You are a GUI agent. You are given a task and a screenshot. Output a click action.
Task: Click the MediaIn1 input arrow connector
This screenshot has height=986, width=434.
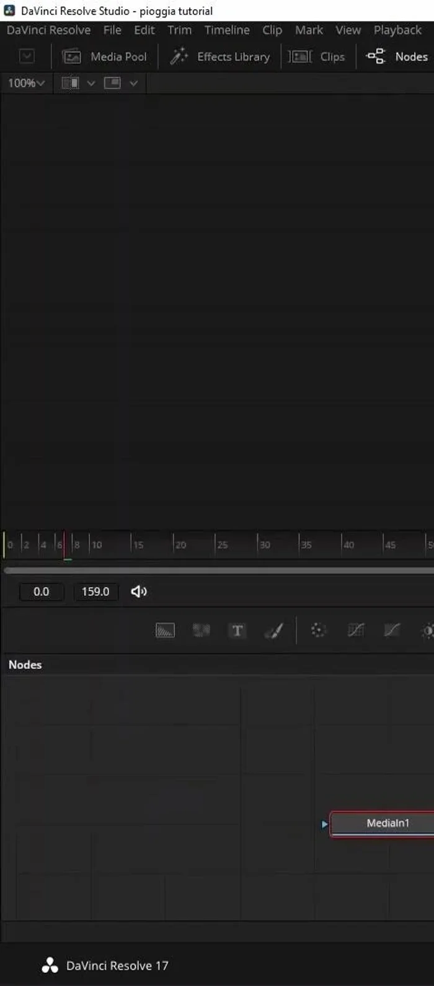324,824
